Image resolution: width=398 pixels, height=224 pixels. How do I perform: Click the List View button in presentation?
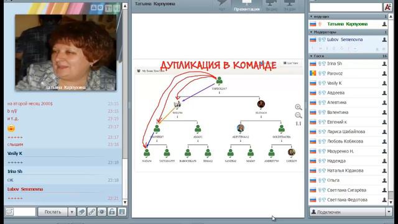tap(290, 63)
